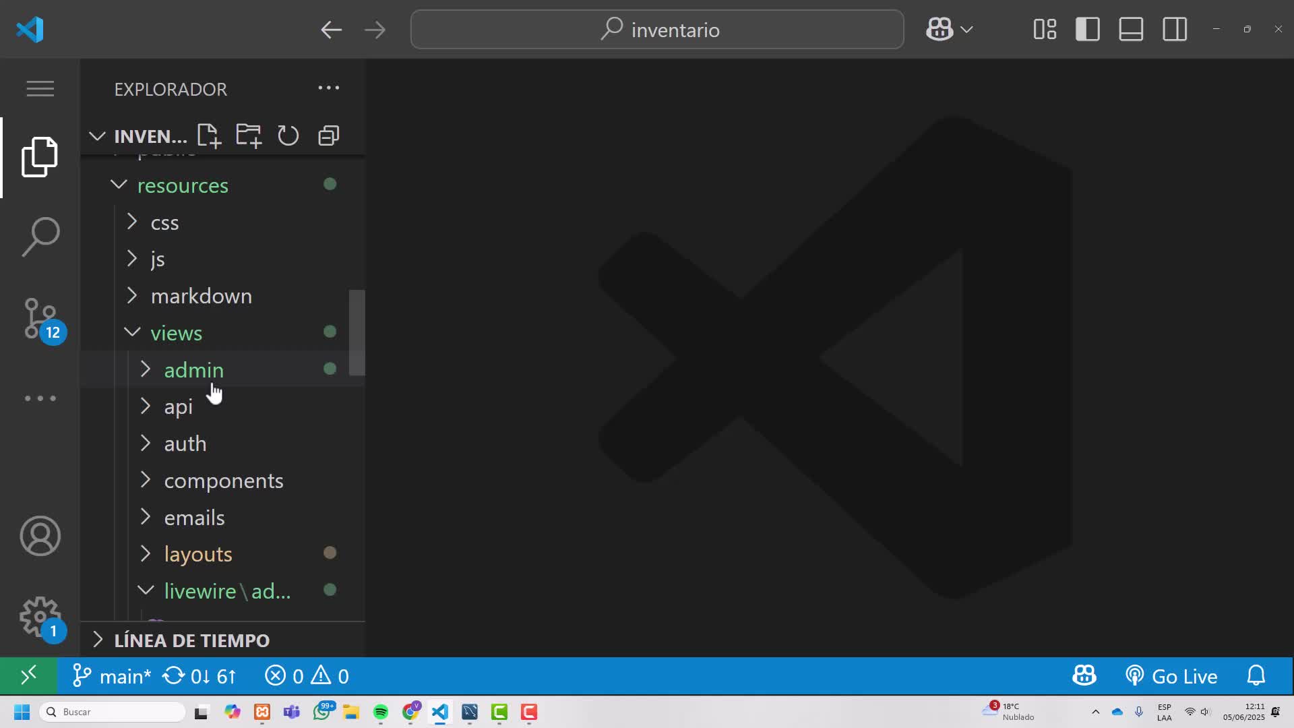Expand the markdown folder

223,296
